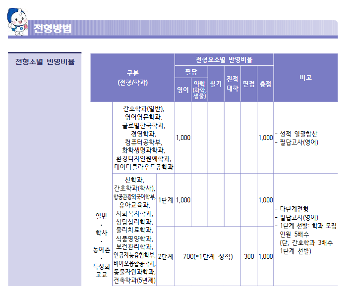
Task: Click the 학사 category label
Action: 101,233
